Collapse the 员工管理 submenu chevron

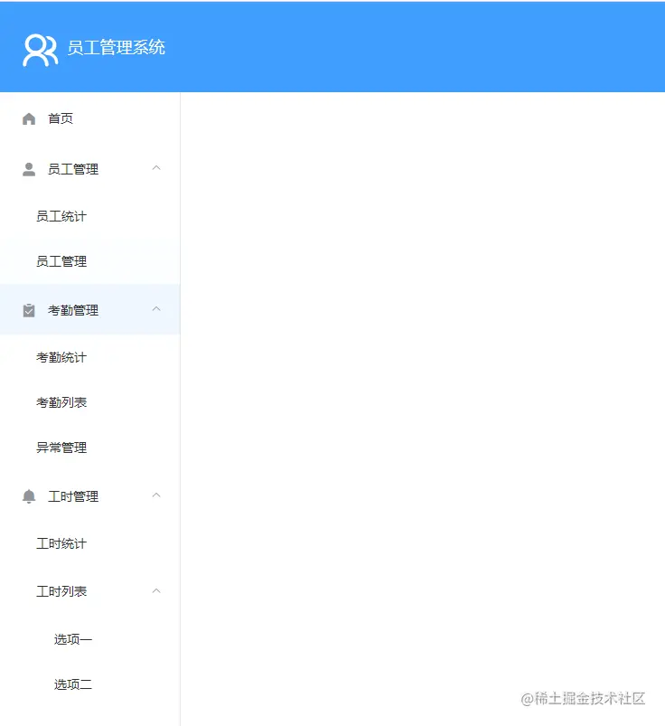coord(156,167)
